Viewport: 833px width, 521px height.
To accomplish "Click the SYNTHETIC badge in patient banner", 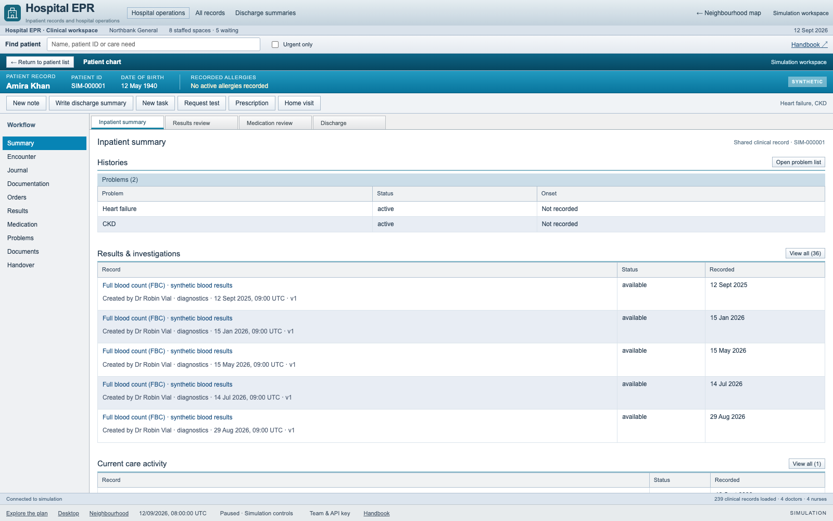I will pos(807,82).
